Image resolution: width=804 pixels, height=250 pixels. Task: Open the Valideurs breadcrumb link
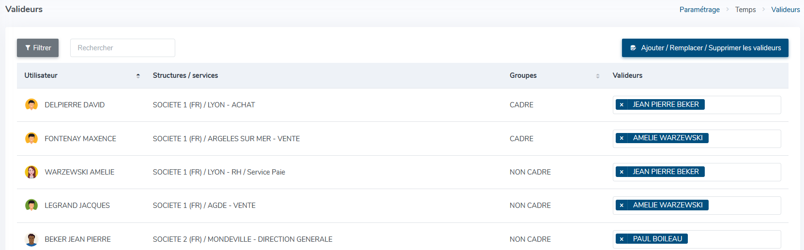785,10
